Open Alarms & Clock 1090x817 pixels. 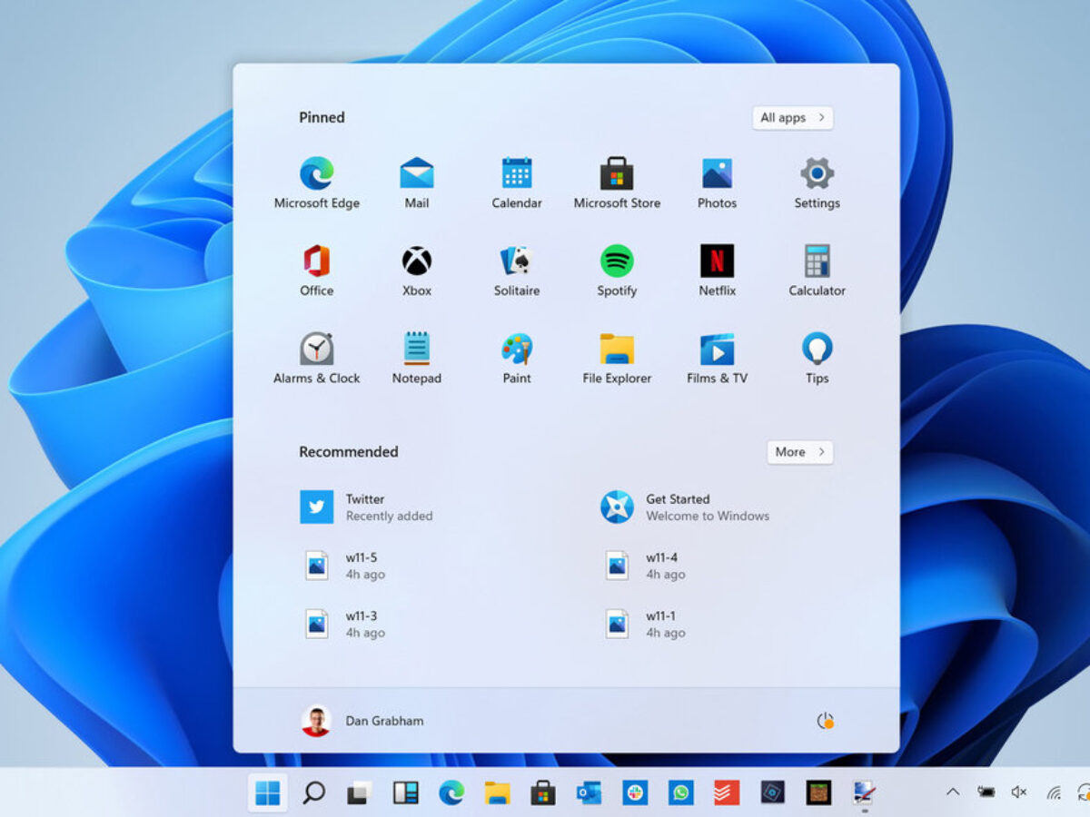(x=317, y=359)
